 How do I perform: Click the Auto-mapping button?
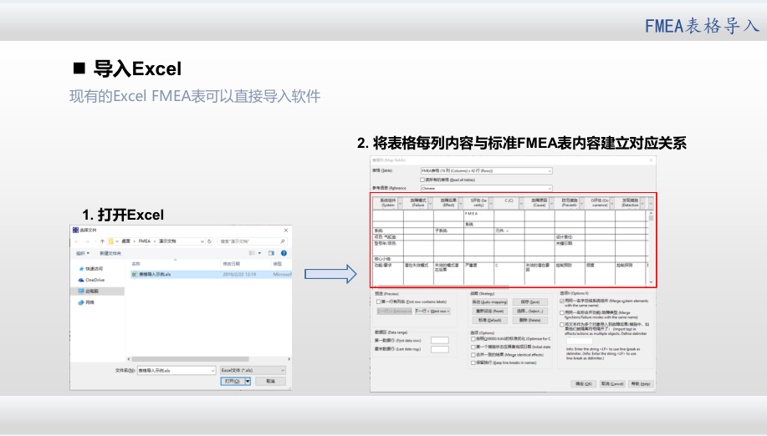click(x=488, y=302)
